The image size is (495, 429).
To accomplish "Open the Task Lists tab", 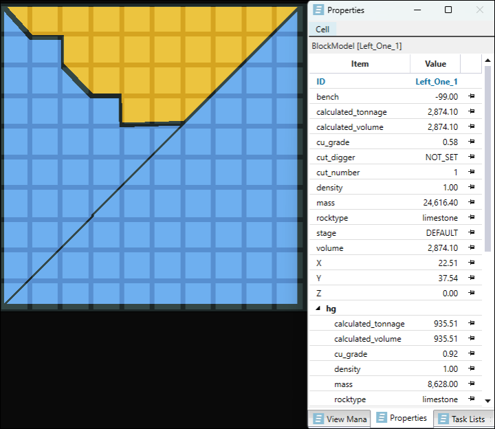I will 463,419.
